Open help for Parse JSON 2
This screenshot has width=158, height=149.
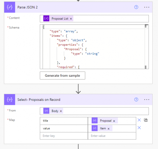(136, 7)
